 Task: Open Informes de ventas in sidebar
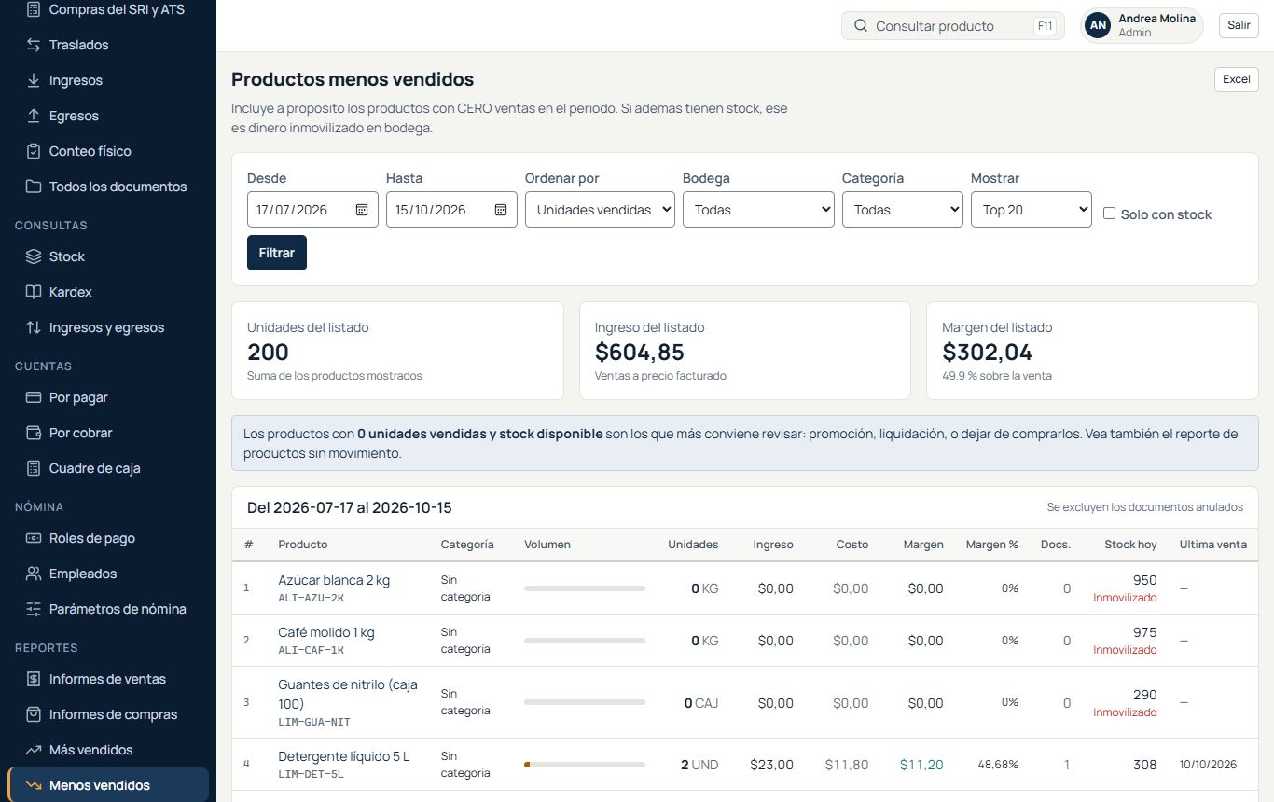click(x=108, y=679)
